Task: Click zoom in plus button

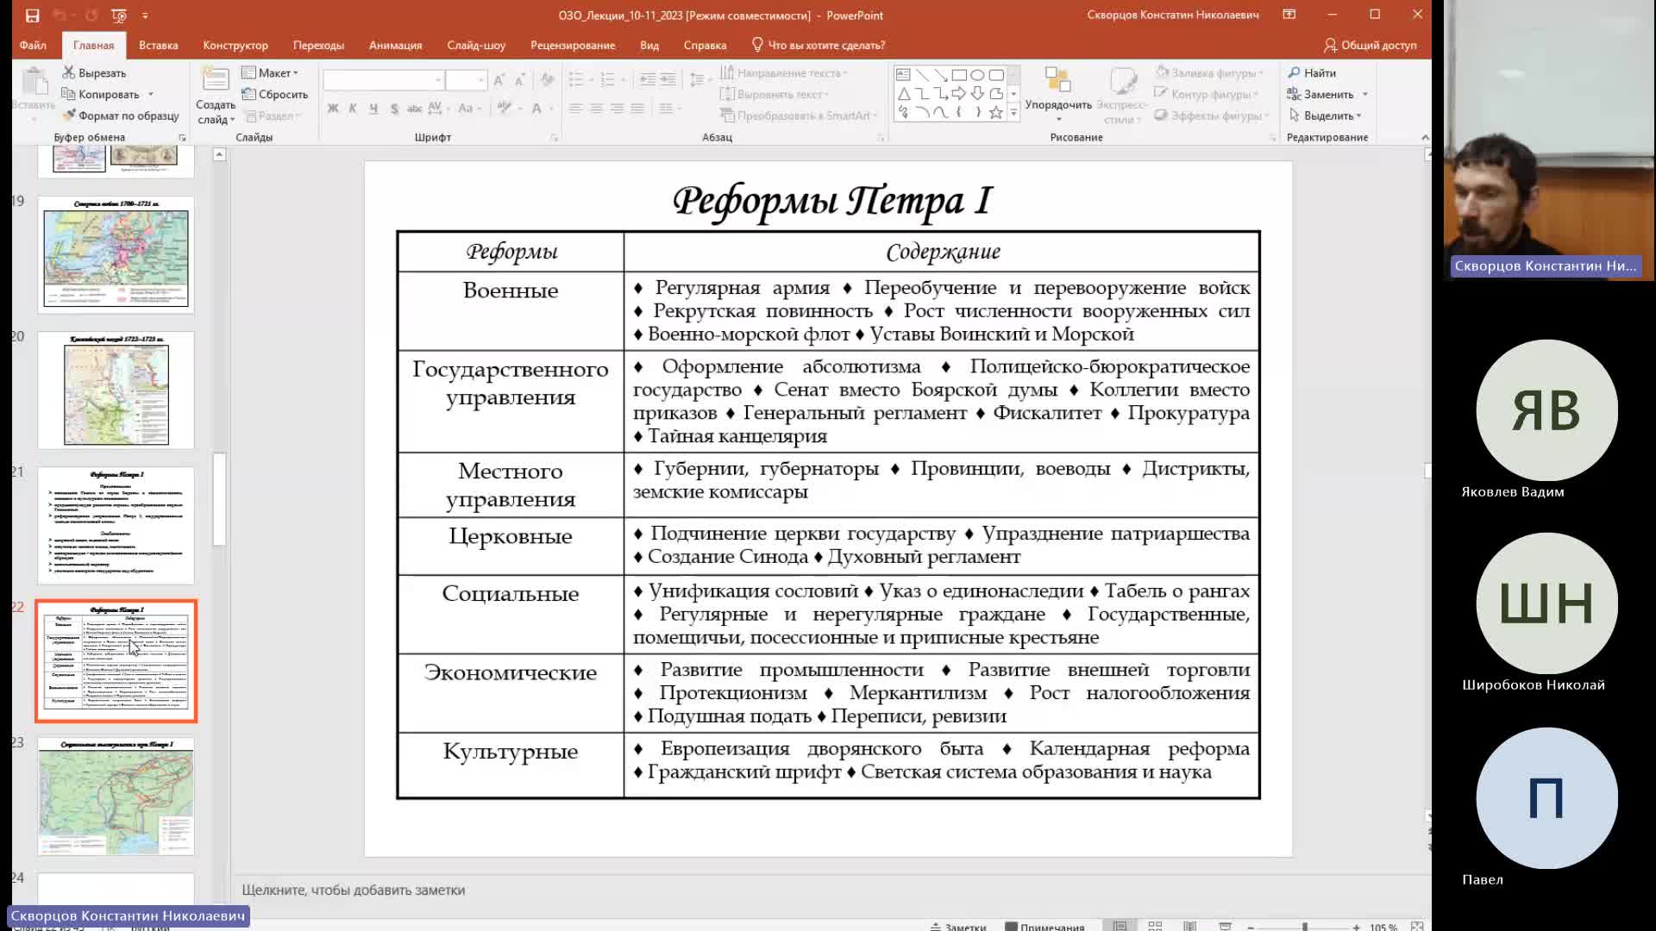Action: (x=1357, y=927)
